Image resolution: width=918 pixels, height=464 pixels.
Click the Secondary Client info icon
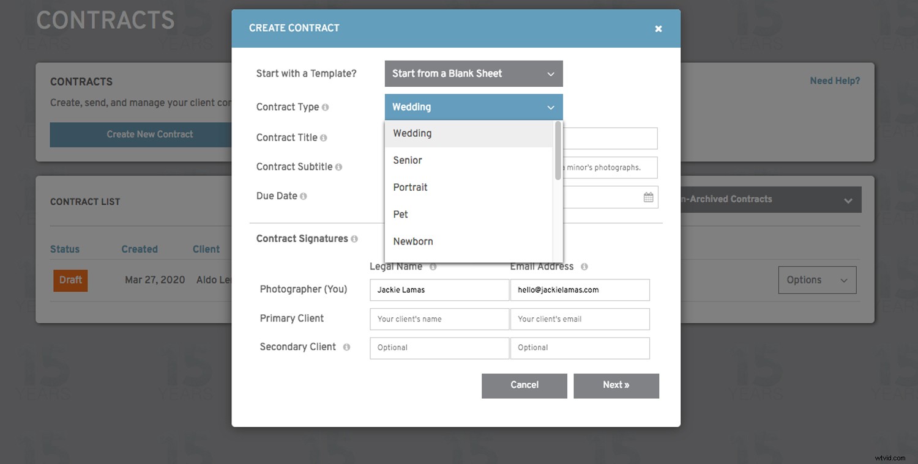[x=346, y=347]
